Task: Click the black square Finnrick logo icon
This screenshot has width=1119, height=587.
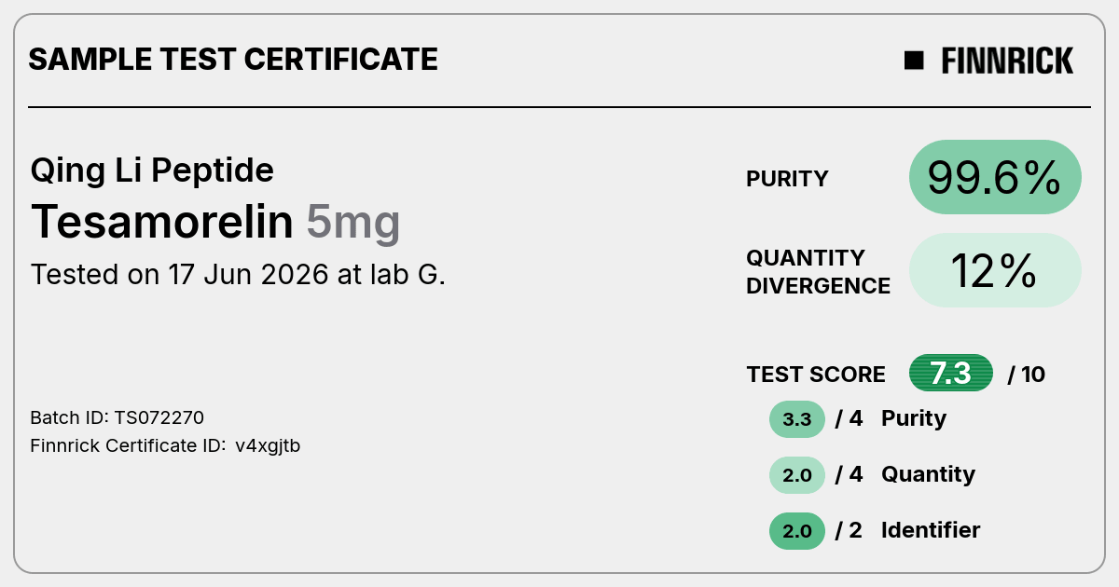Action: coord(914,61)
